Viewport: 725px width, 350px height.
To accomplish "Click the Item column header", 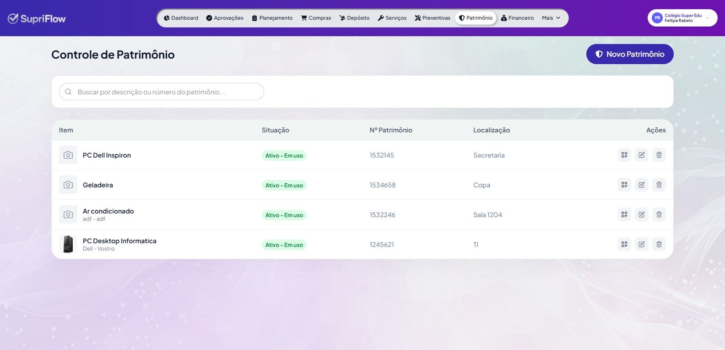I will 66,130.
